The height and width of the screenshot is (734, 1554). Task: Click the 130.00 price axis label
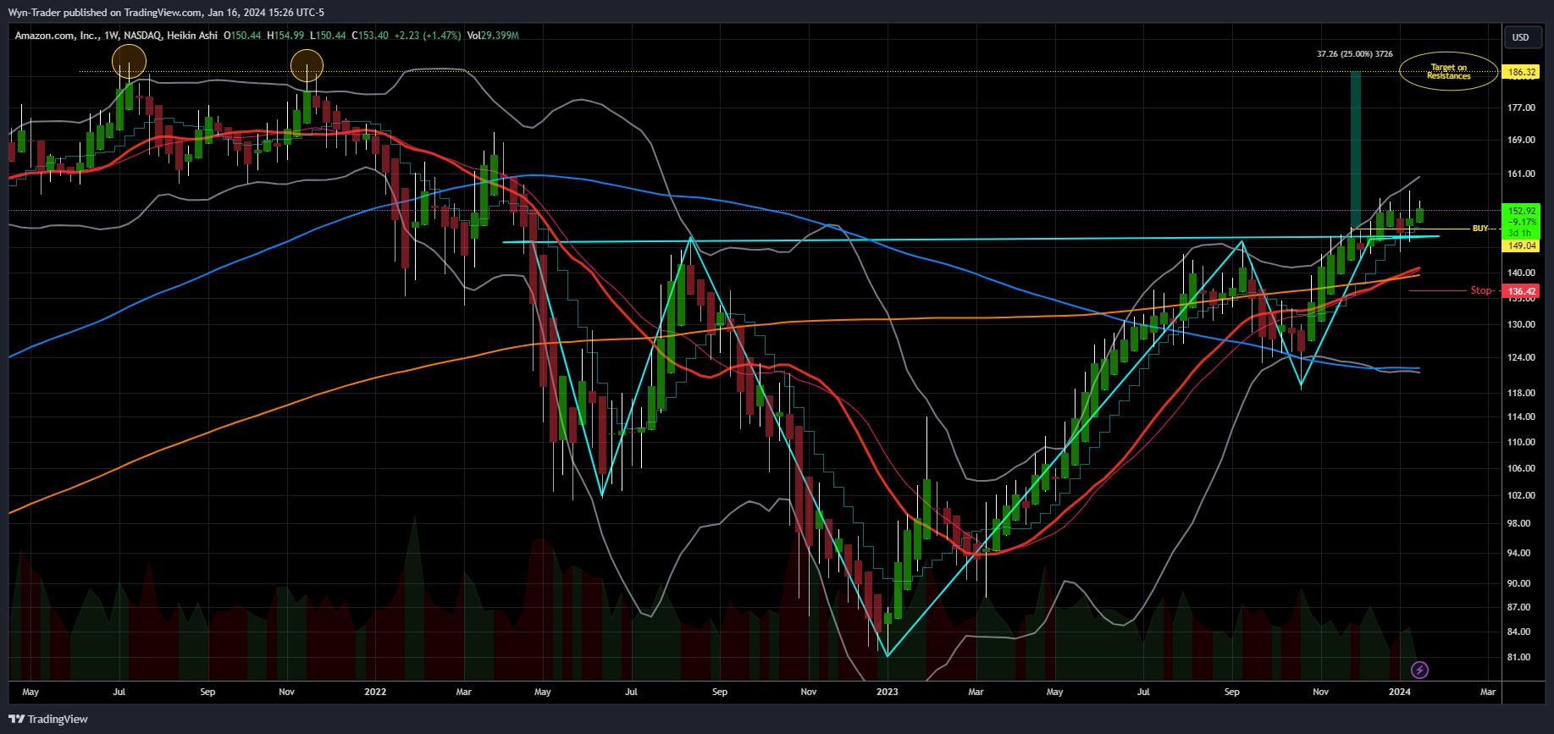[x=1522, y=324]
